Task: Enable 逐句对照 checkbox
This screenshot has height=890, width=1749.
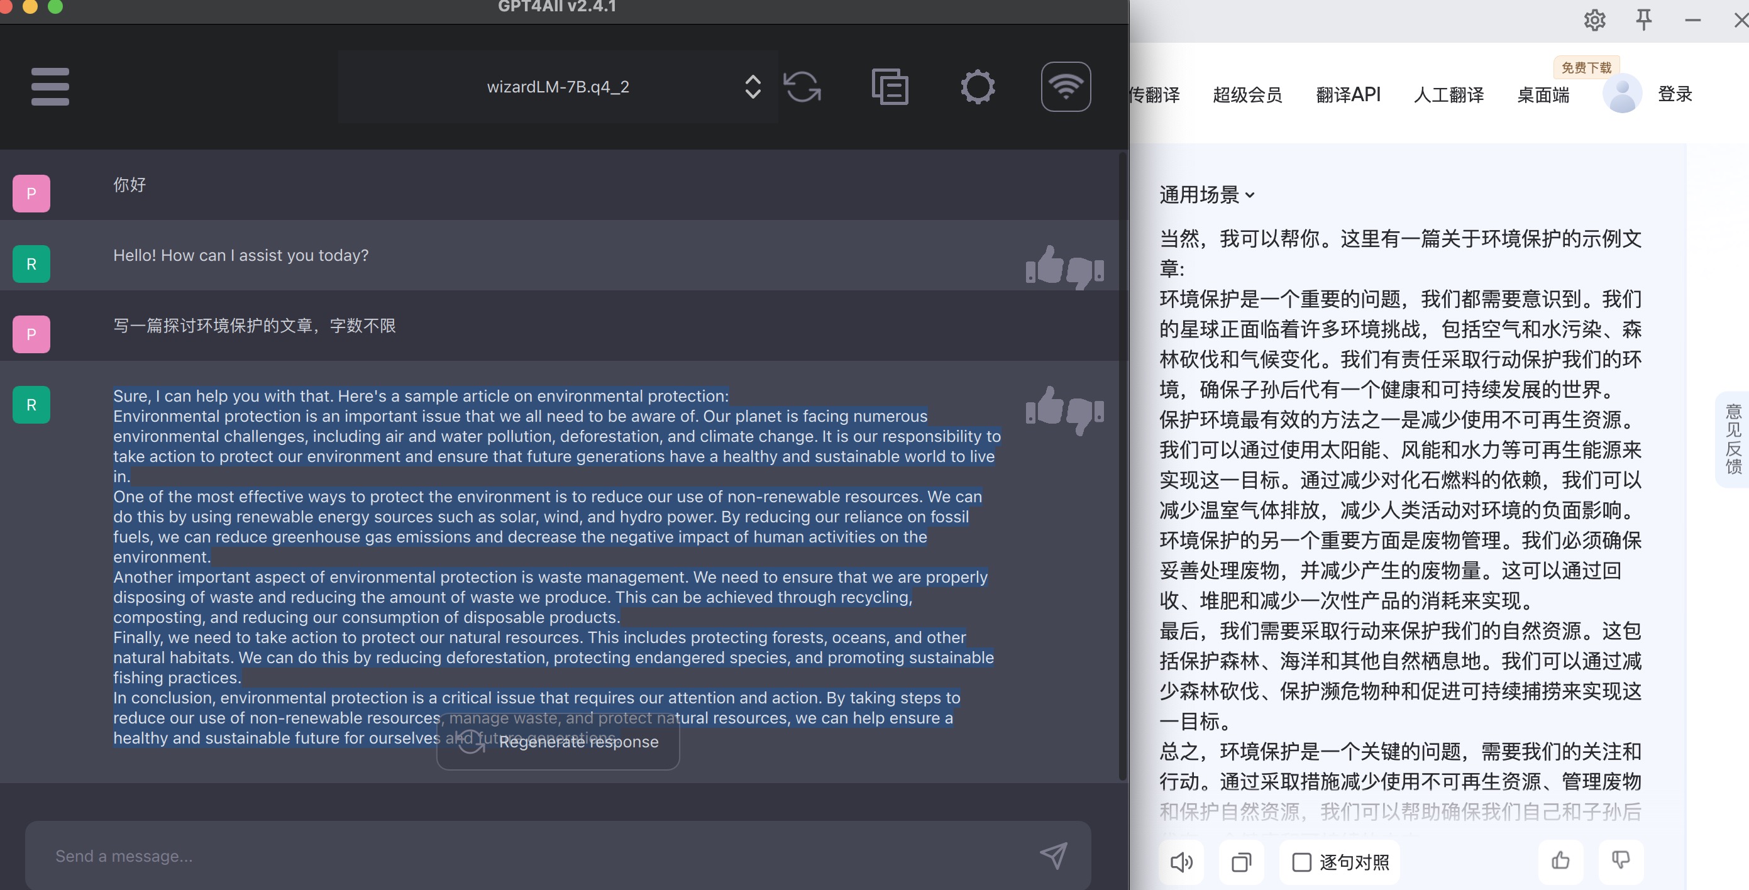Action: 1301,862
